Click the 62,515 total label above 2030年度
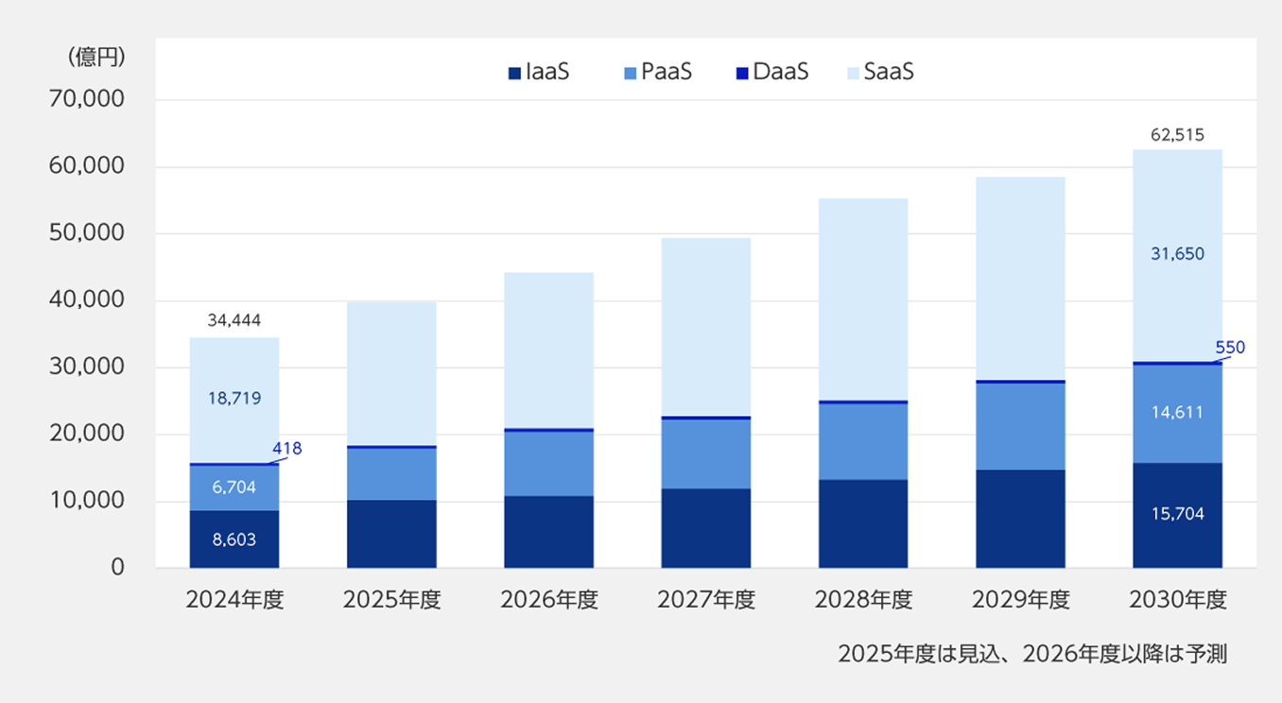 click(1177, 135)
